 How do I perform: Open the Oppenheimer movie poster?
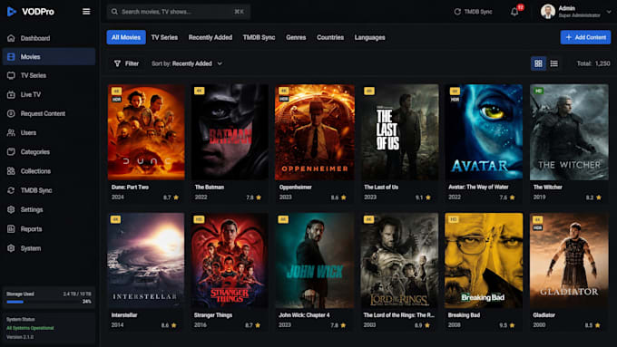point(315,132)
